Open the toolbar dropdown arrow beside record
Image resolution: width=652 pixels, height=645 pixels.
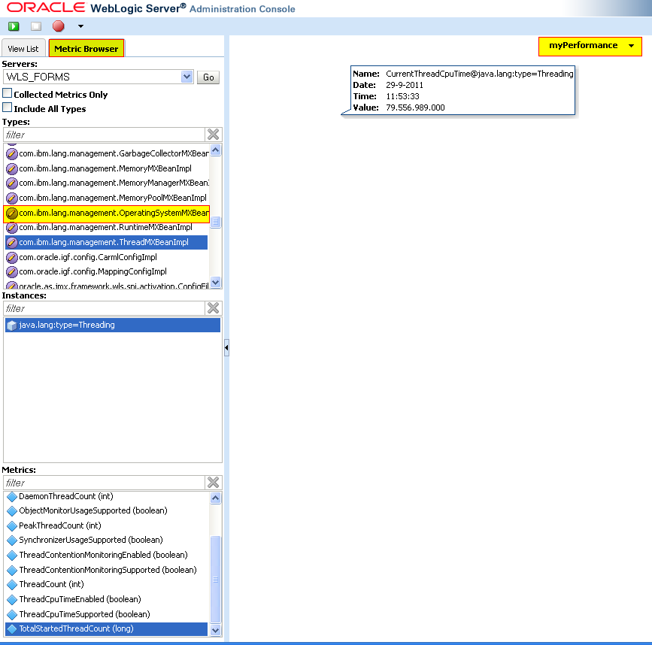coord(80,26)
